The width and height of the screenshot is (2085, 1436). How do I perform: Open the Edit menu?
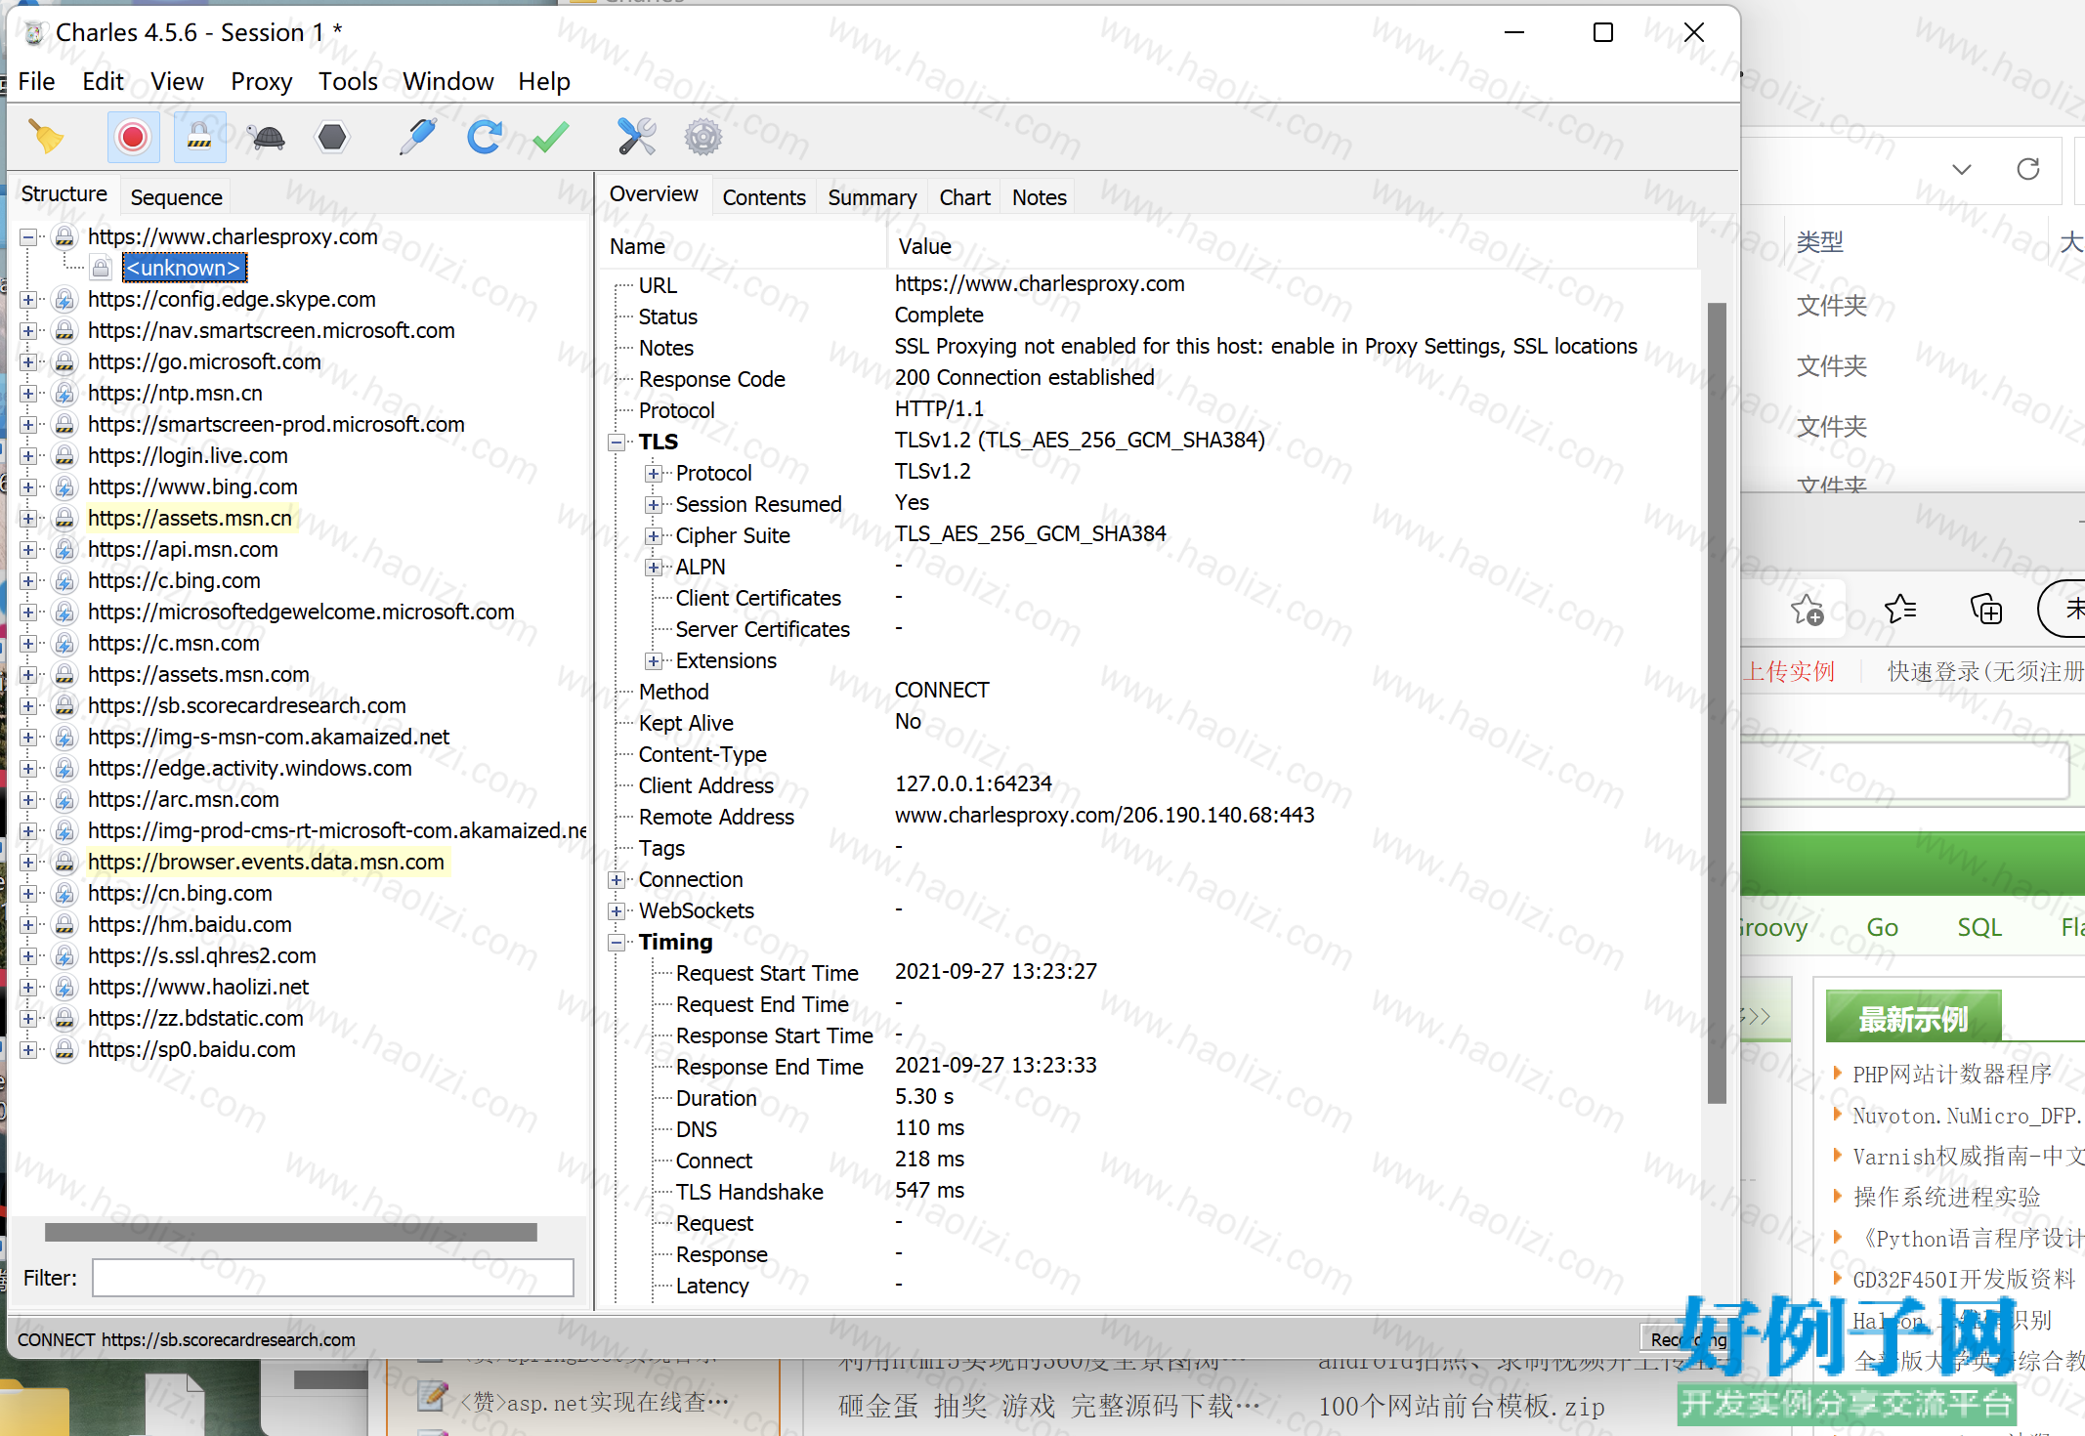(103, 81)
